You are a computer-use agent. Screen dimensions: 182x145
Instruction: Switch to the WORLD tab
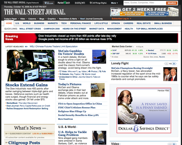27,23
